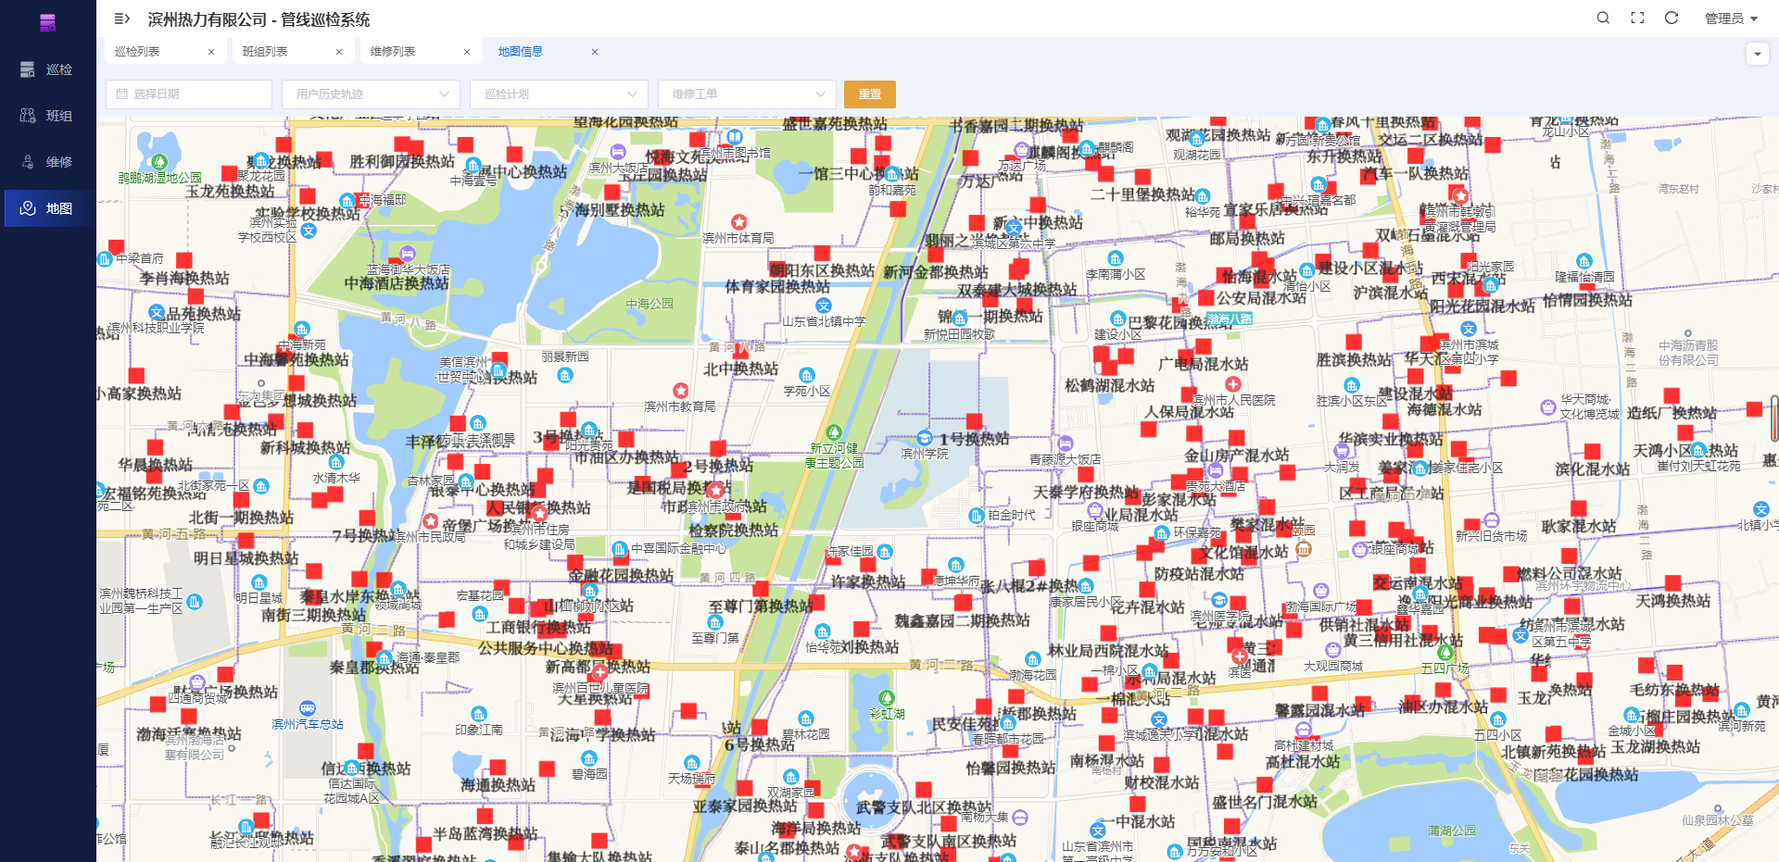Select 地图 in the sidebar

click(48, 208)
